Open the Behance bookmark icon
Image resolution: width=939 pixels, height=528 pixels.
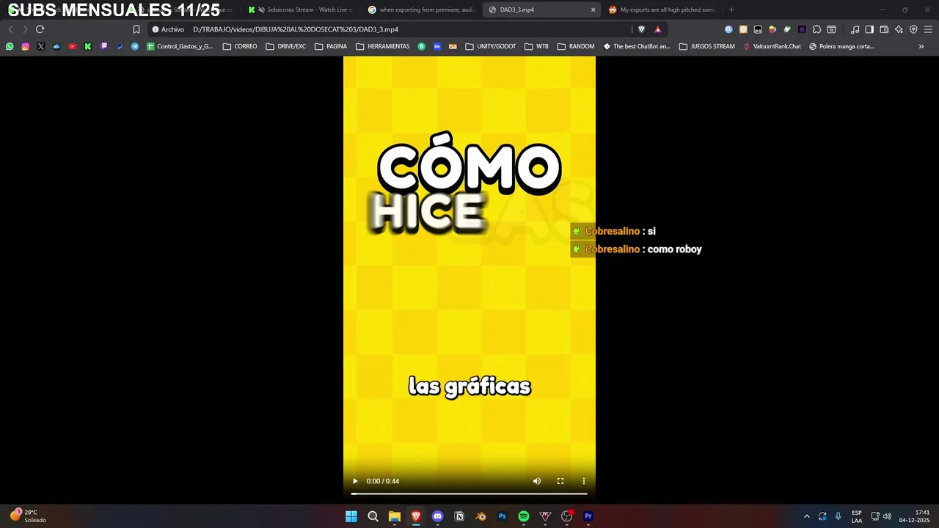437,46
